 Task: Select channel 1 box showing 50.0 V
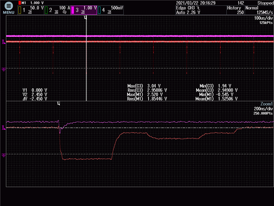pyautogui.click(x=30, y=10)
